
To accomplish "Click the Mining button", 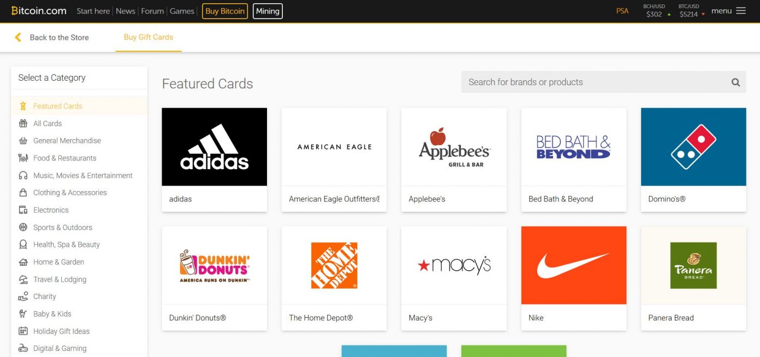I will 268,11.
